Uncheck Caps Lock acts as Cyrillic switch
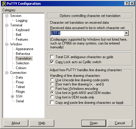The width and height of the screenshot is (136, 129). pyautogui.click(x=52, y=62)
